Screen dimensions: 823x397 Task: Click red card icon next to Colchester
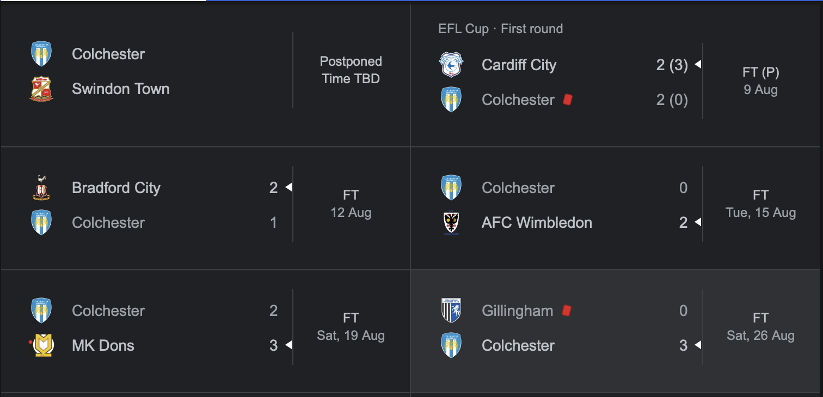[568, 100]
